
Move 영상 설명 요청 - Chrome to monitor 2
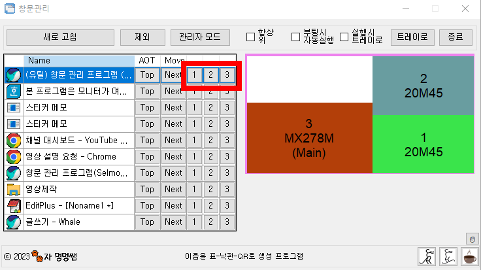point(210,156)
